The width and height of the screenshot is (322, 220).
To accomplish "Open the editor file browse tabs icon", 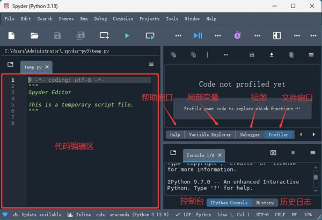I will point(10,64).
